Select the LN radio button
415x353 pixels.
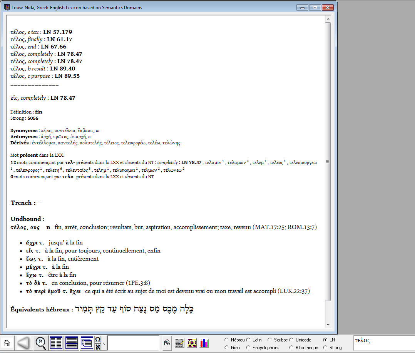325,340
